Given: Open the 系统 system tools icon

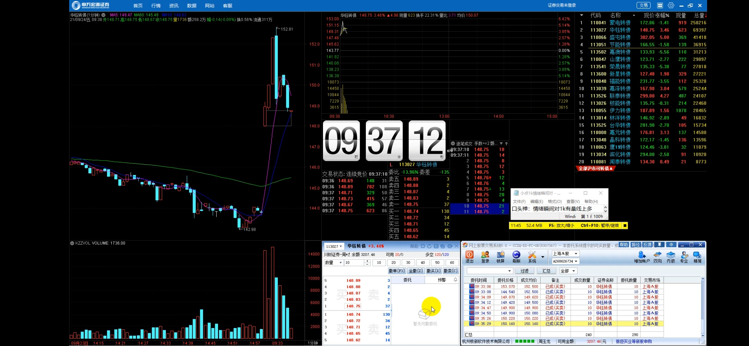Looking at the screenshot, I should (x=532, y=257).
